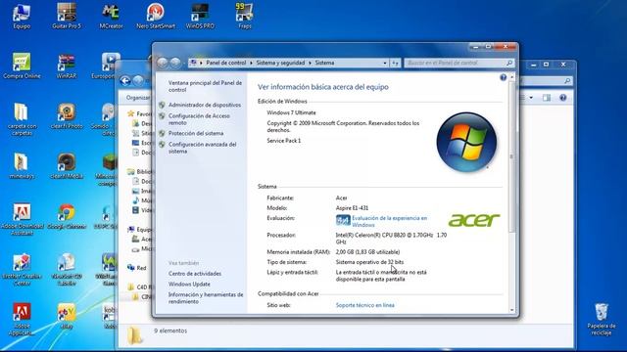Open the Papelera de reciclaje icon
The image size is (627, 352).
coord(601,320)
